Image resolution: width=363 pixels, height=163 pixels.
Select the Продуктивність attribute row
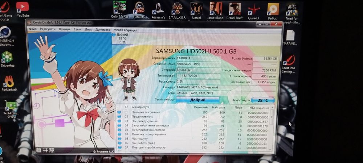pyautogui.click(x=193, y=117)
